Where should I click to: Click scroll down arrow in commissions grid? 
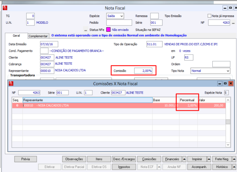coord(228,145)
